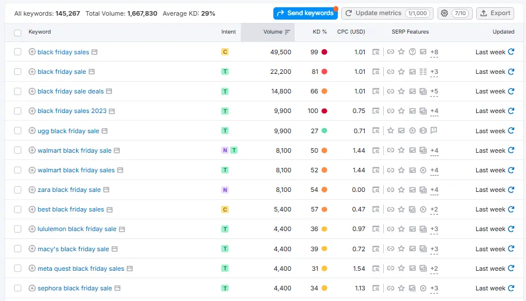Click the red KD dot for black friday sales 2023
The height and width of the screenshot is (301, 526).
click(324, 111)
